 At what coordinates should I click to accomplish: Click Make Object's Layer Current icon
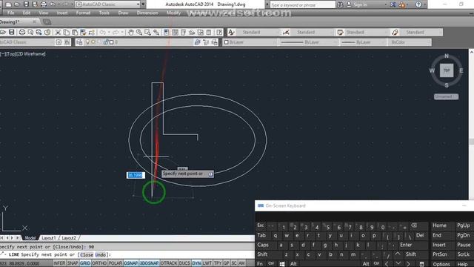(x=198, y=42)
